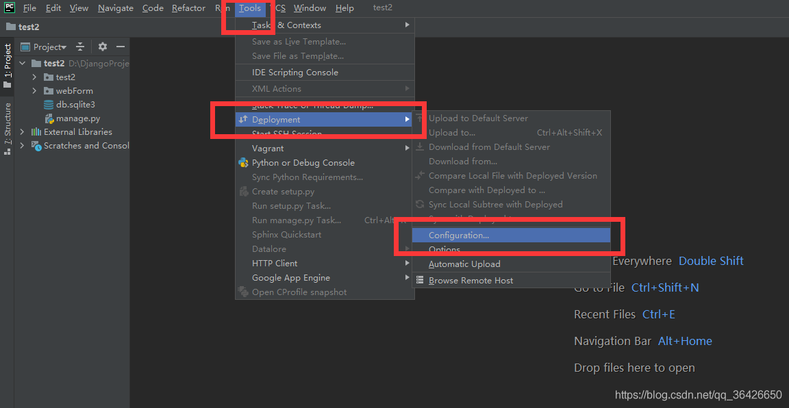Click test2 in the navigation bar

(x=23, y=27)
